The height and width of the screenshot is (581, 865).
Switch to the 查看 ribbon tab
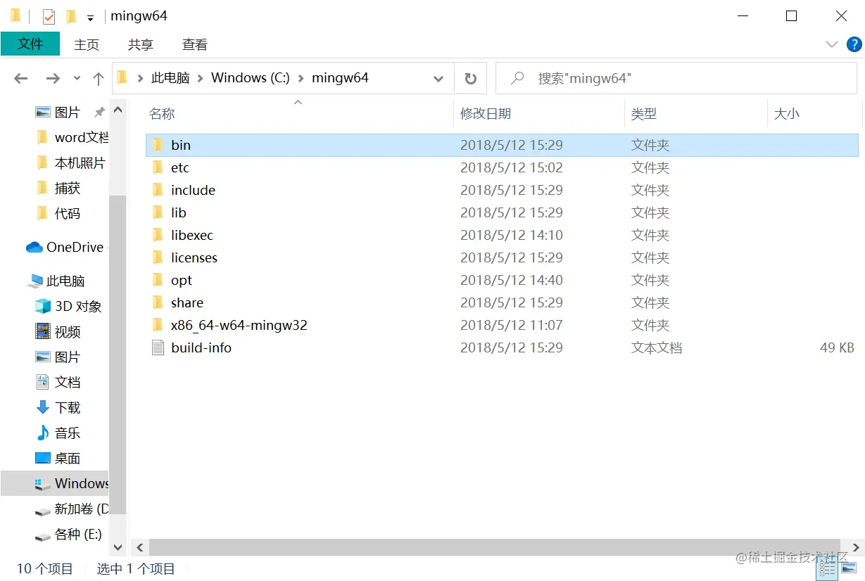[x=195, y=44]
